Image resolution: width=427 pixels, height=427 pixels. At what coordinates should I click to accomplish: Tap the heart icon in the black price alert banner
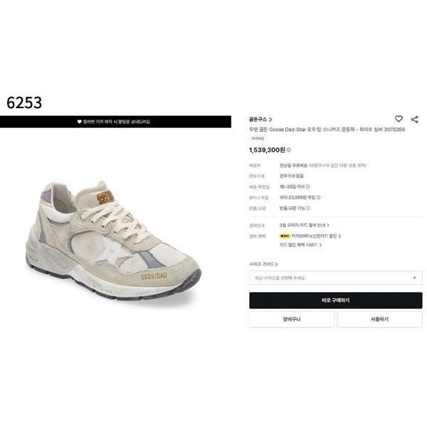point(79,122)
